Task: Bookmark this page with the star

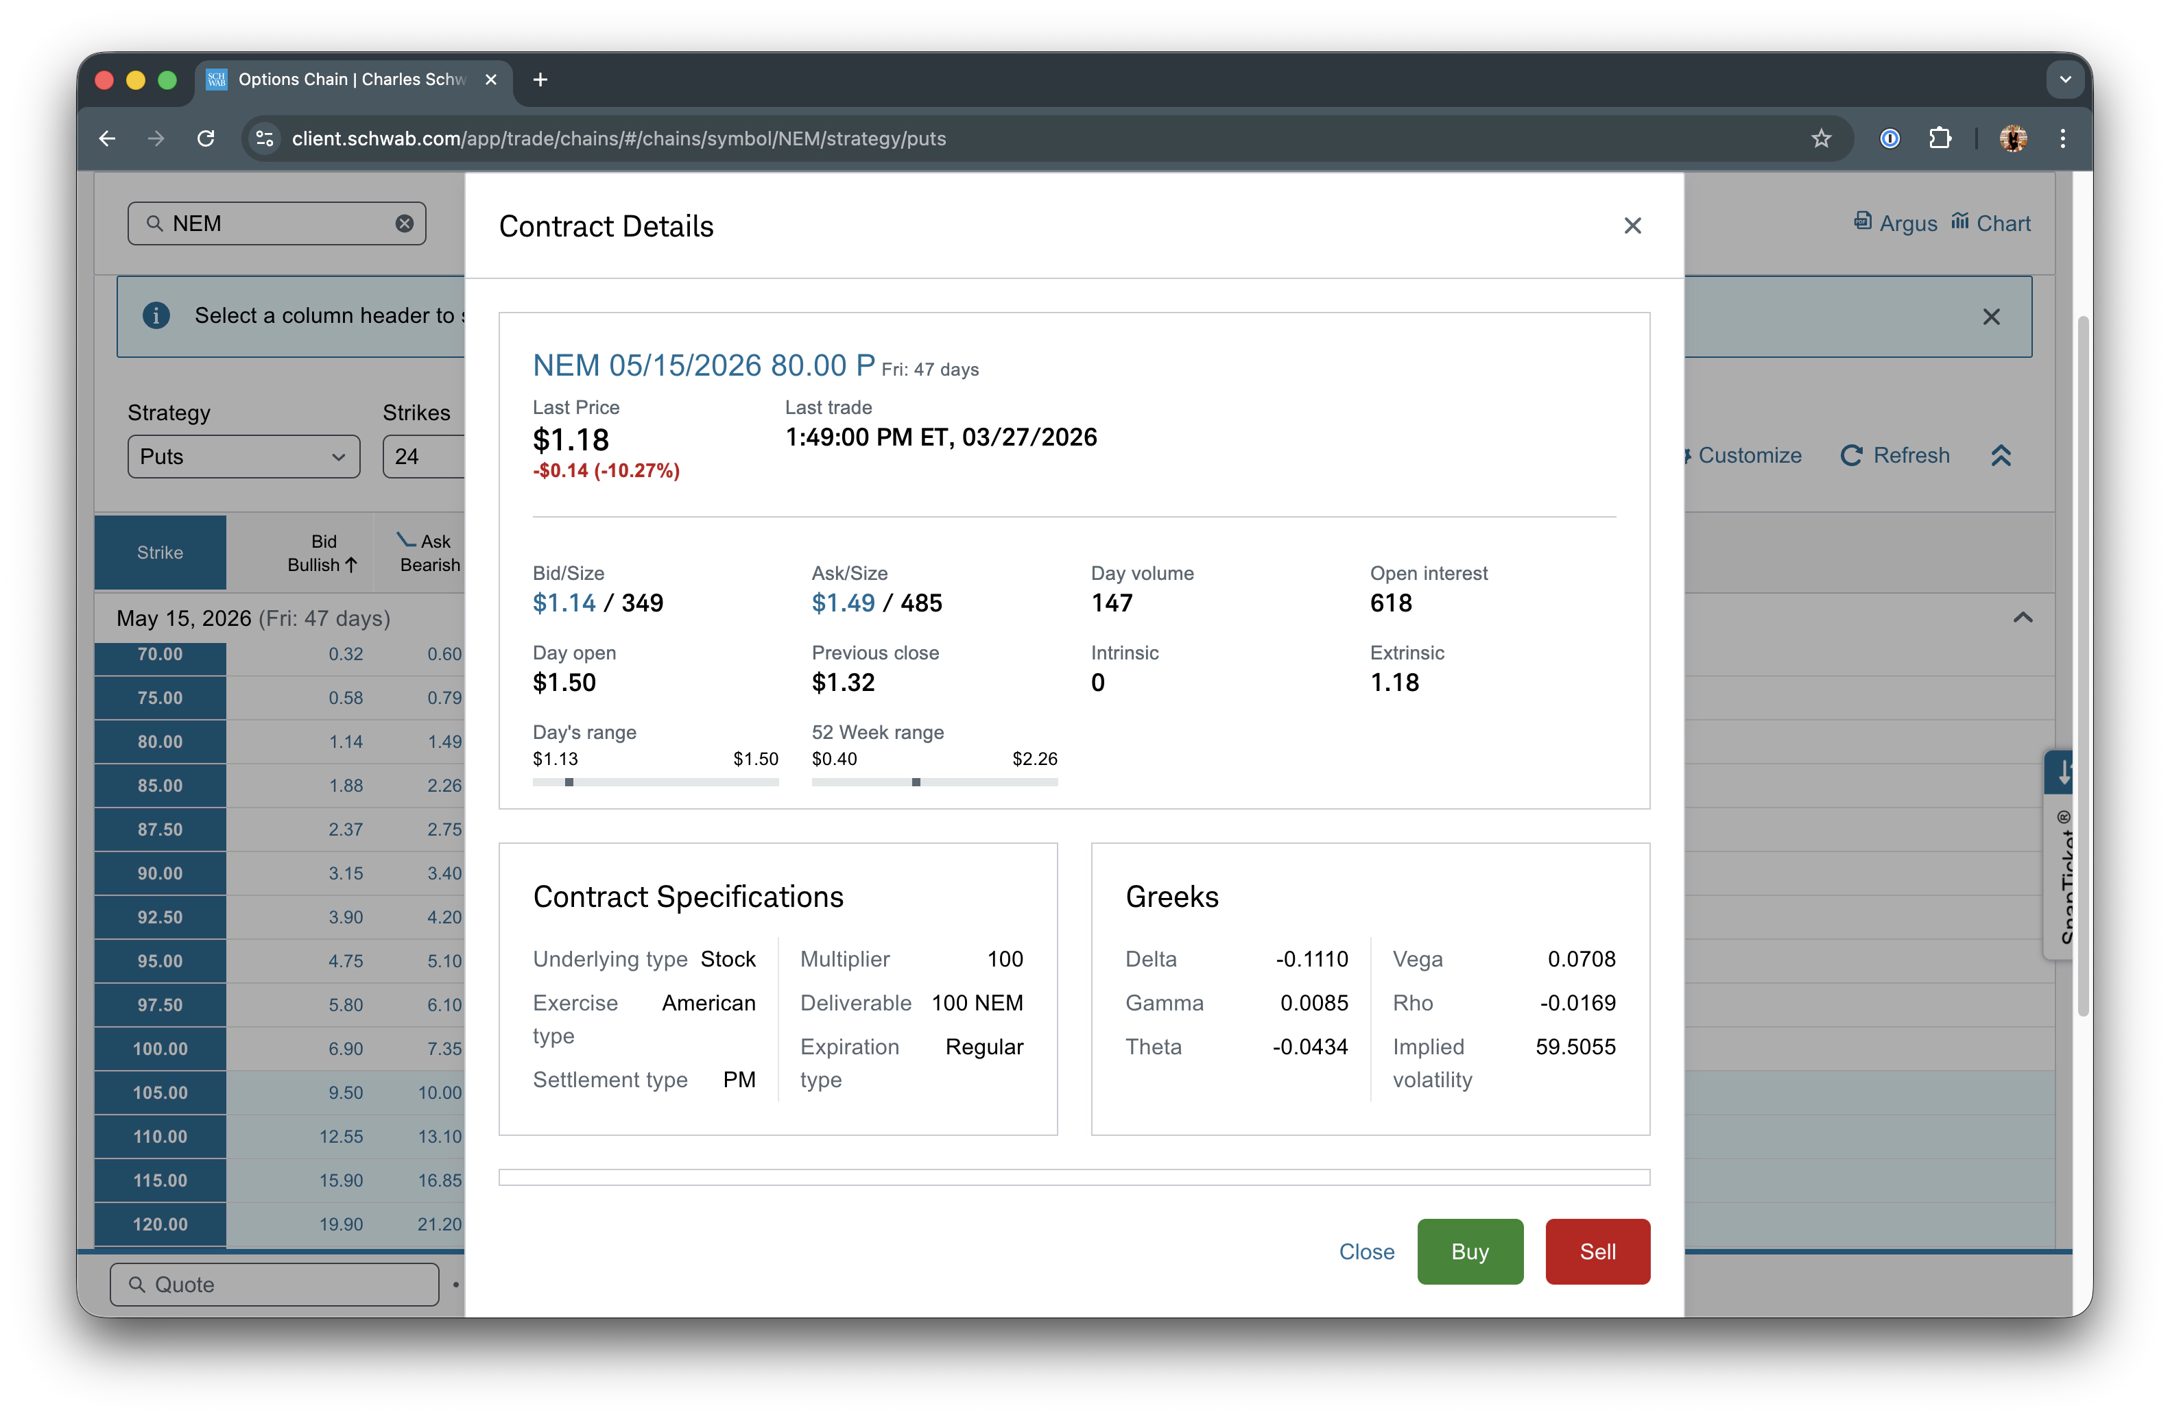Action: click(x=1821, y=138)
